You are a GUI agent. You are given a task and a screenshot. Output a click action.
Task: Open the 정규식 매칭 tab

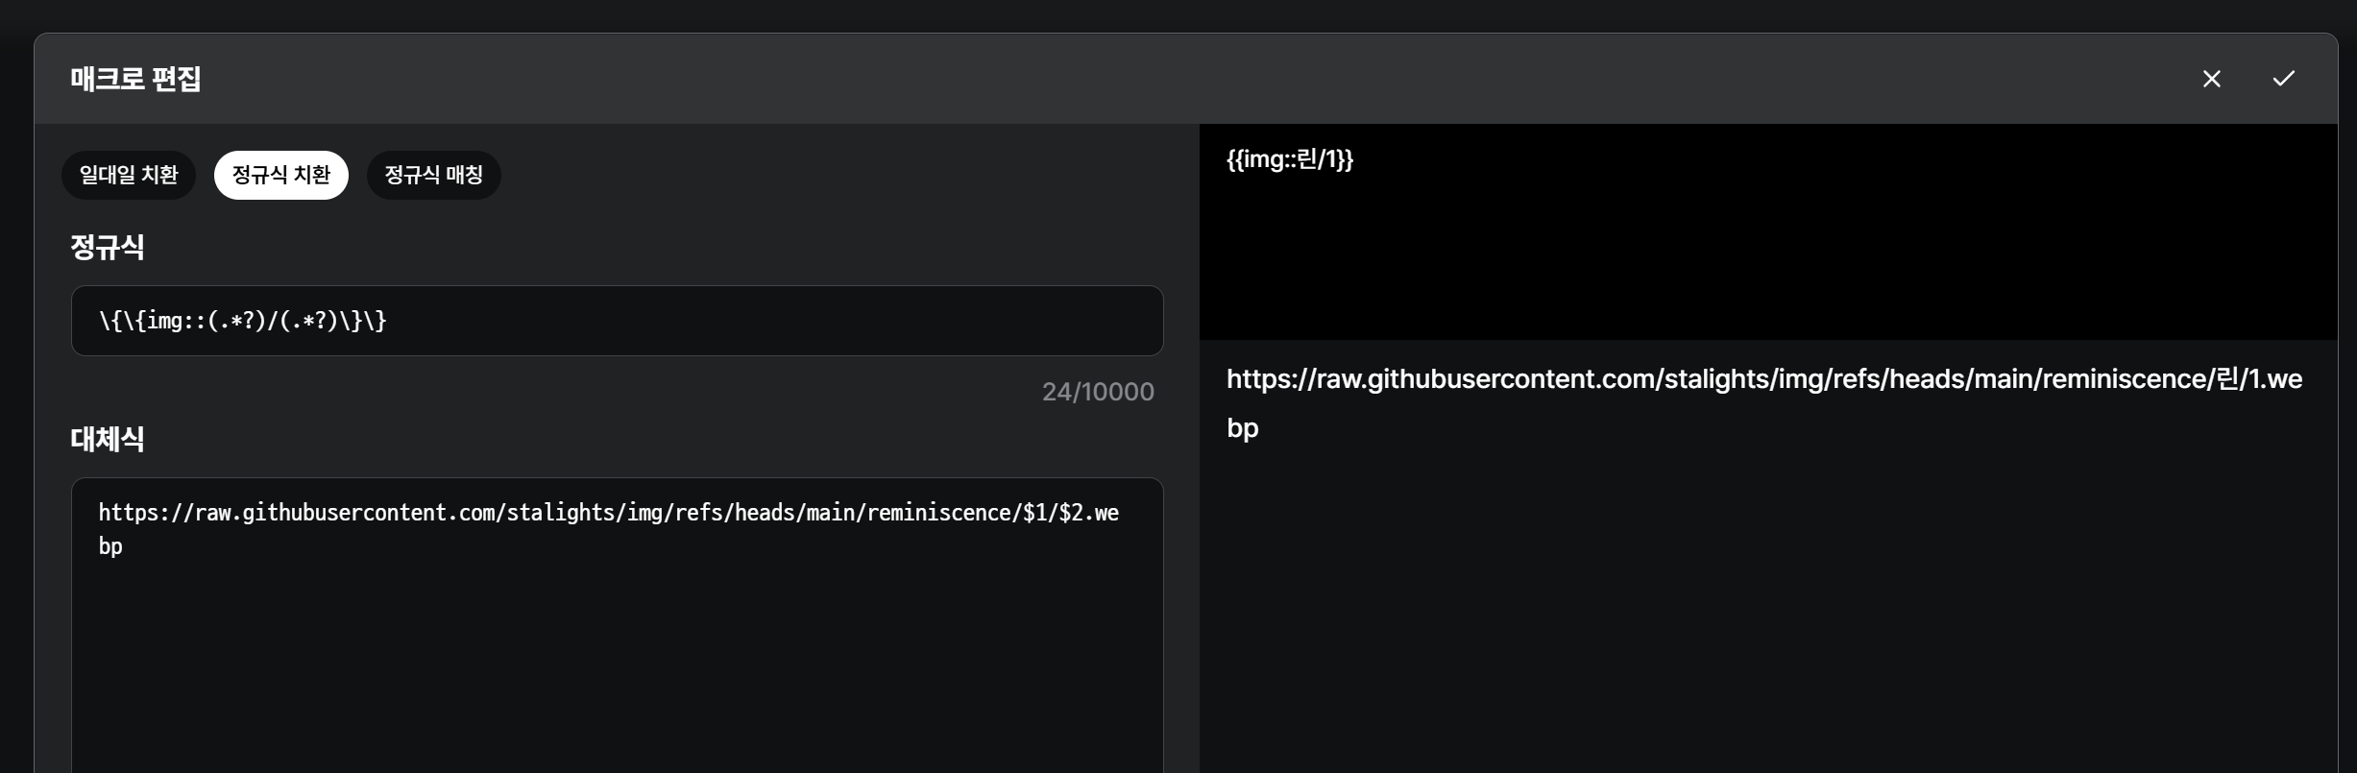[433, 175]
